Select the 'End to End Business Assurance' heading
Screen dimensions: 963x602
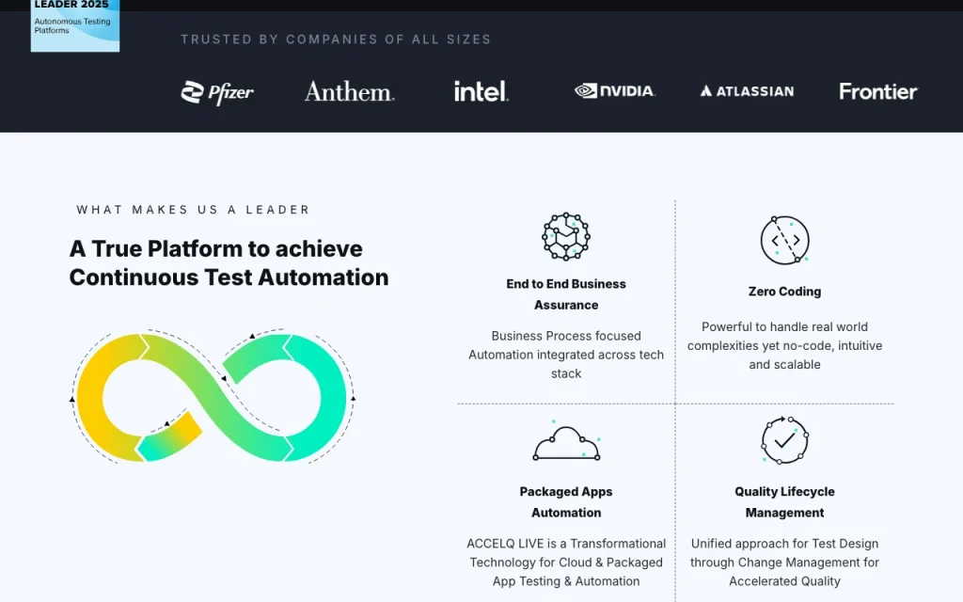pos(566,294)
